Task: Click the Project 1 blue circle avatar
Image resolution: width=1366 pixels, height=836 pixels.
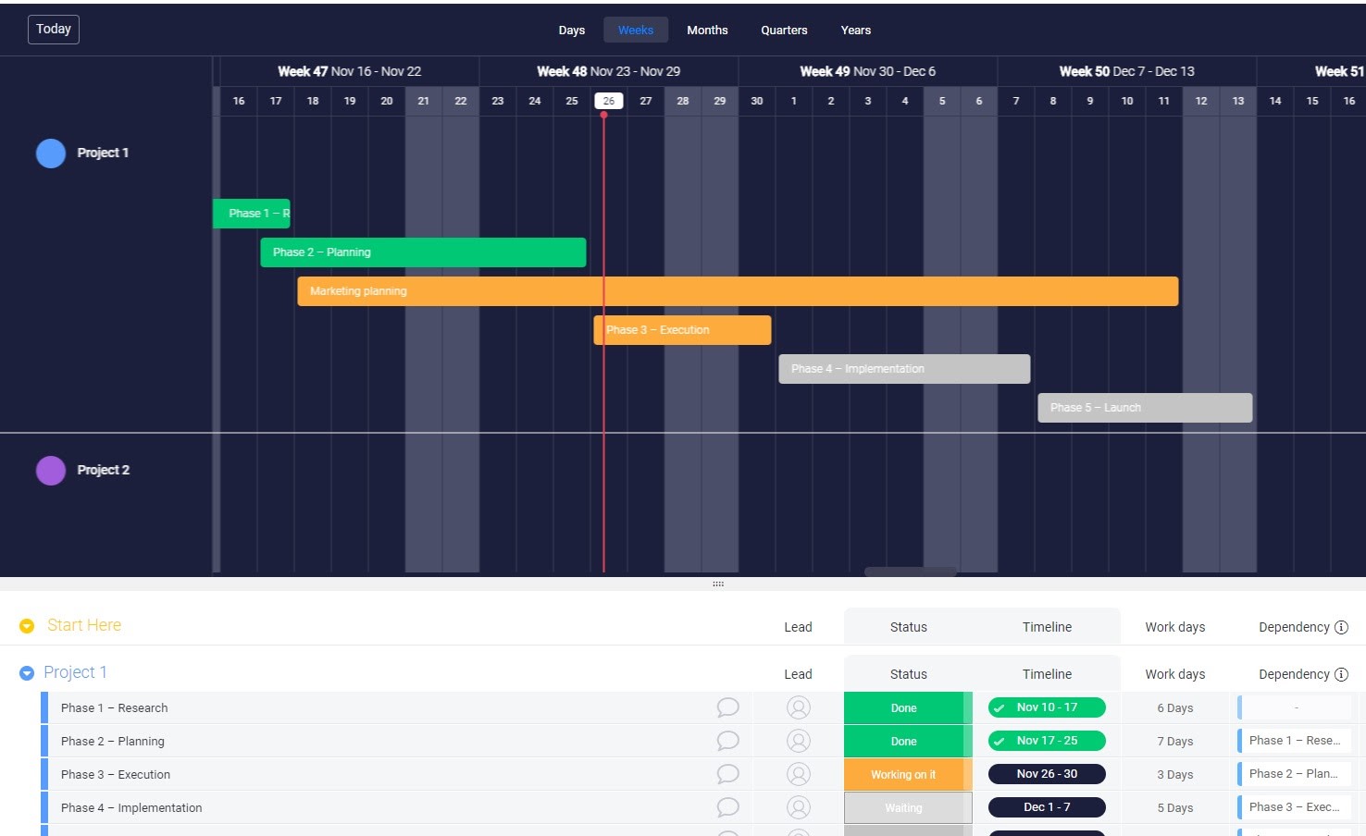Action: (51, 153)
